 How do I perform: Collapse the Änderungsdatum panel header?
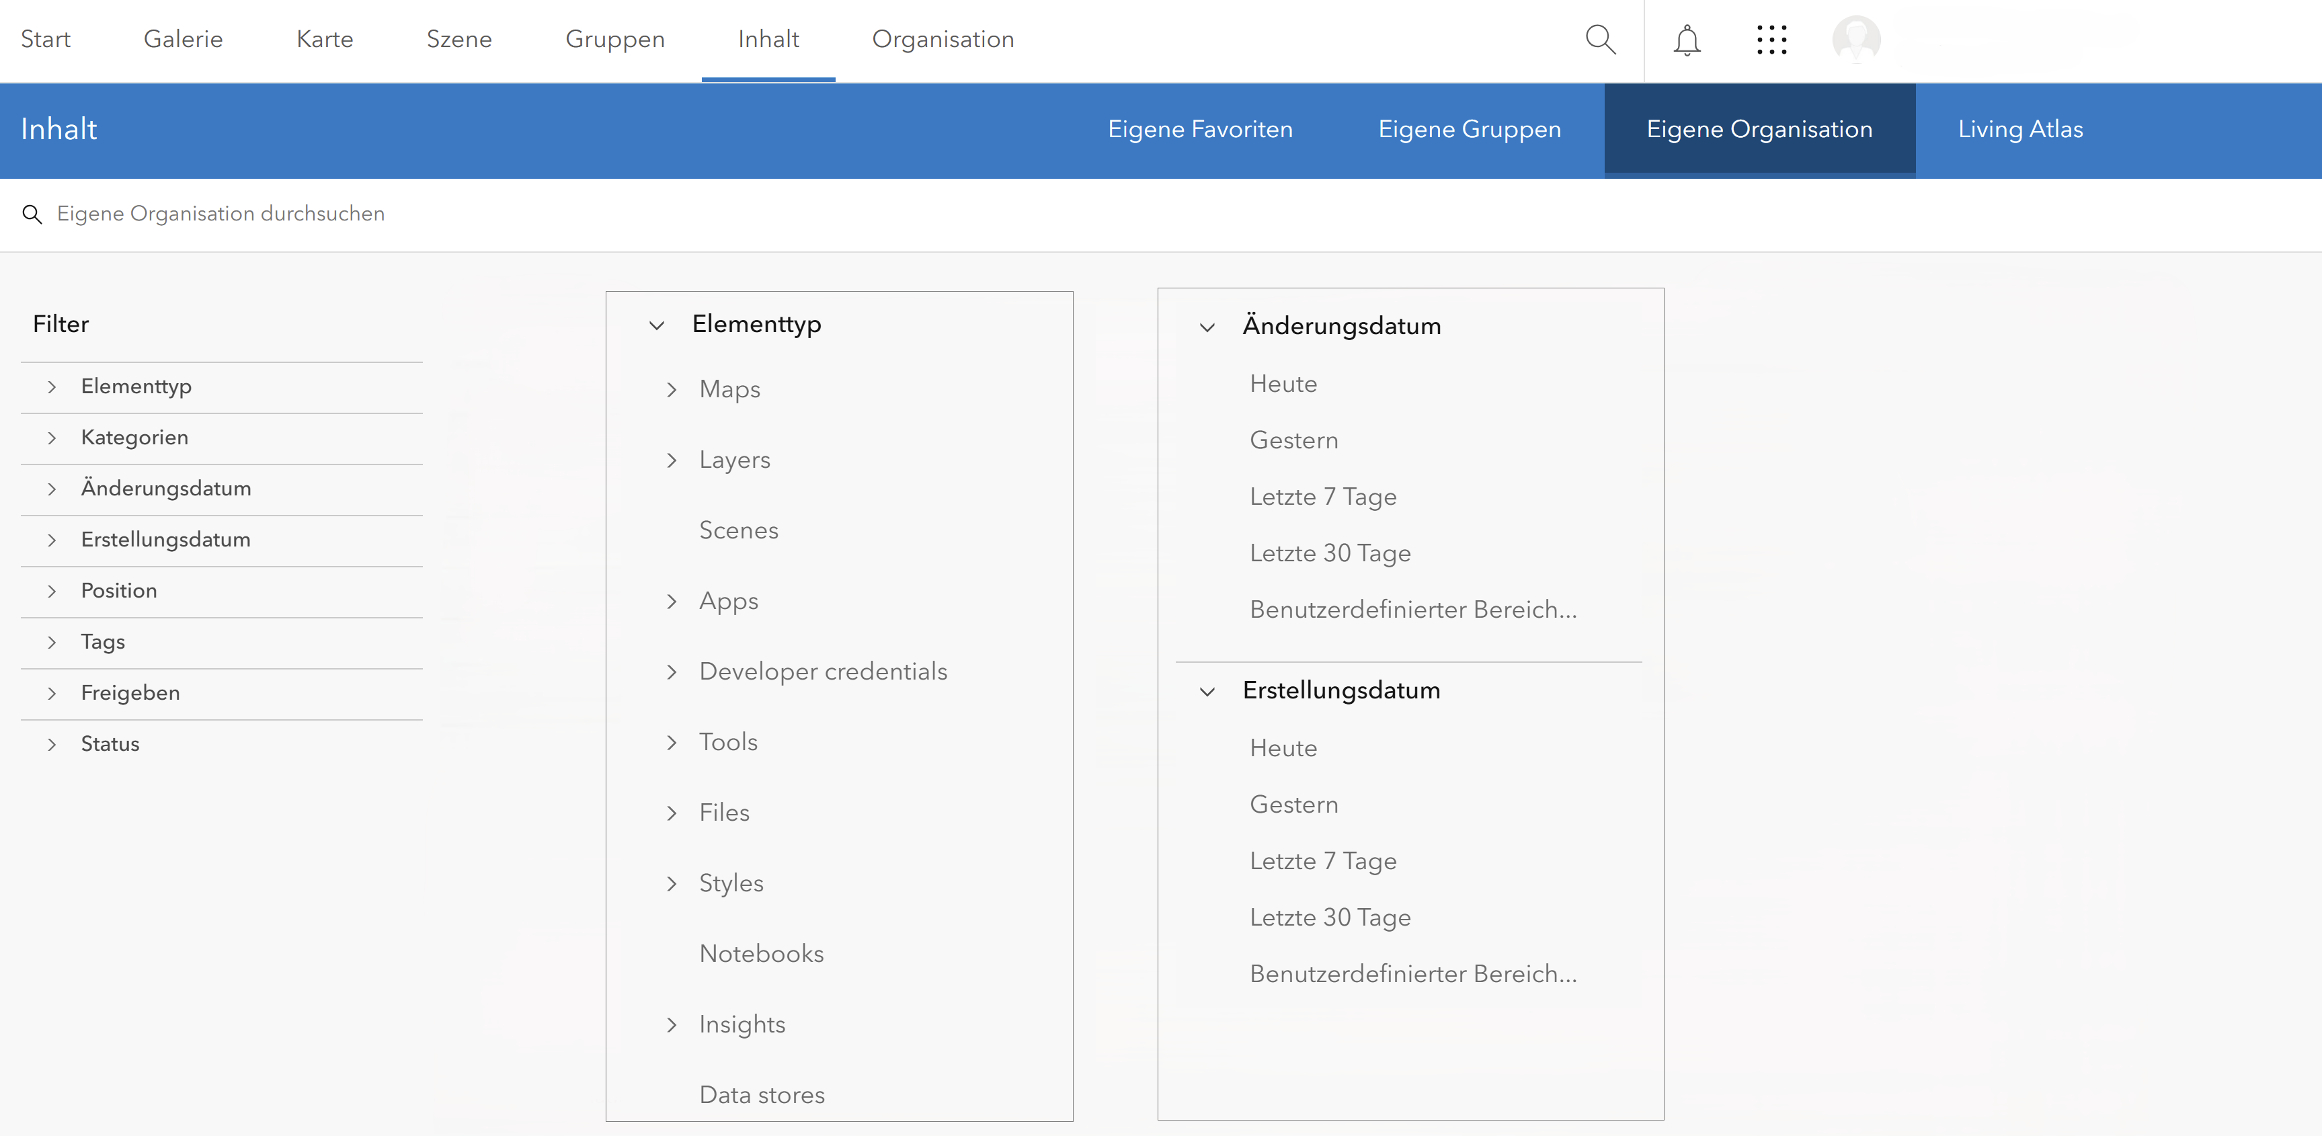[1320, 327]
